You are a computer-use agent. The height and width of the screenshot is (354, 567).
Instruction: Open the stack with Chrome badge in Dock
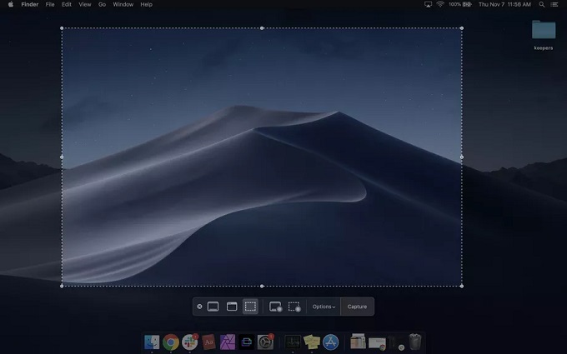click(377, 343)
